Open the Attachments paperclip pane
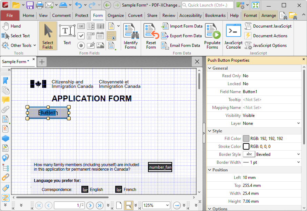This screenshot has height=211, width=307. point(6,109)
